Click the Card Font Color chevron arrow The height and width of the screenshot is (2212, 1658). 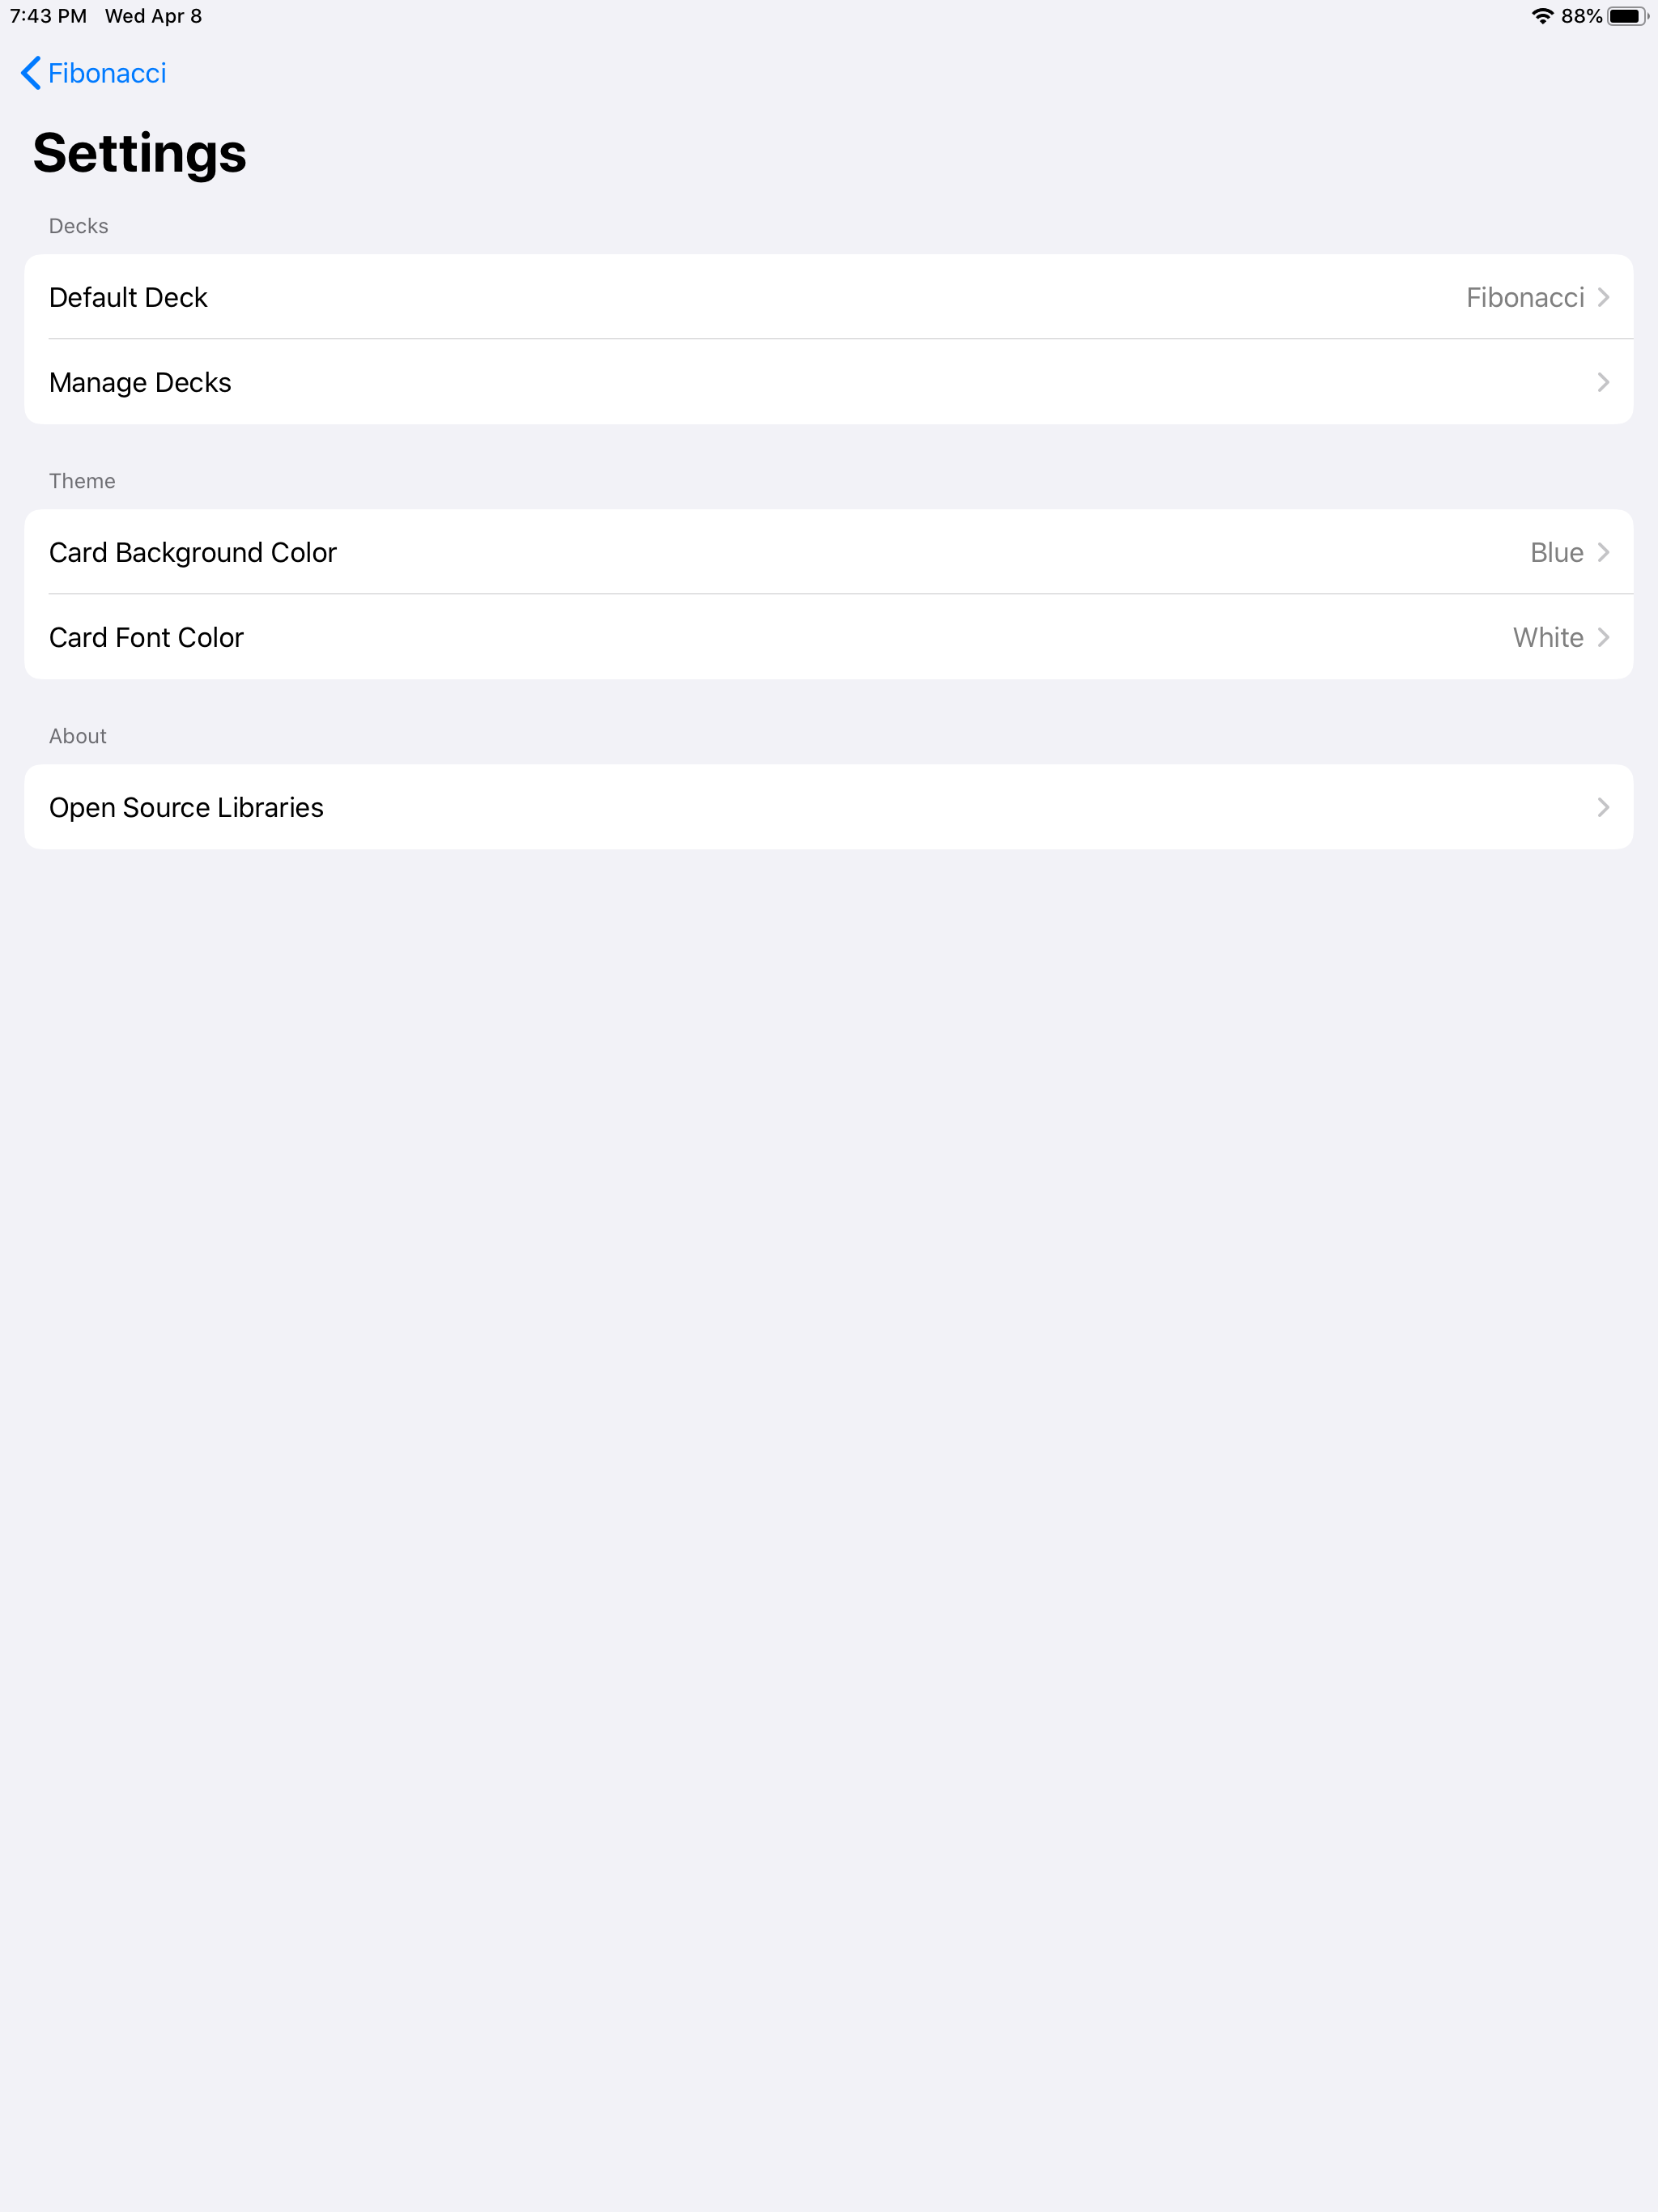tap(1603, 637)
